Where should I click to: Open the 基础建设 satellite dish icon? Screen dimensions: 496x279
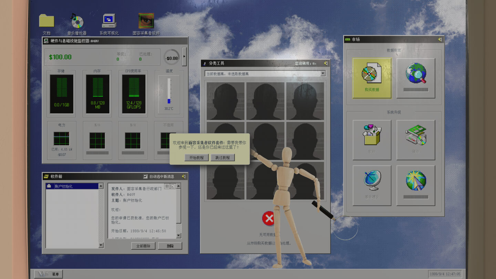coord(372,185)
